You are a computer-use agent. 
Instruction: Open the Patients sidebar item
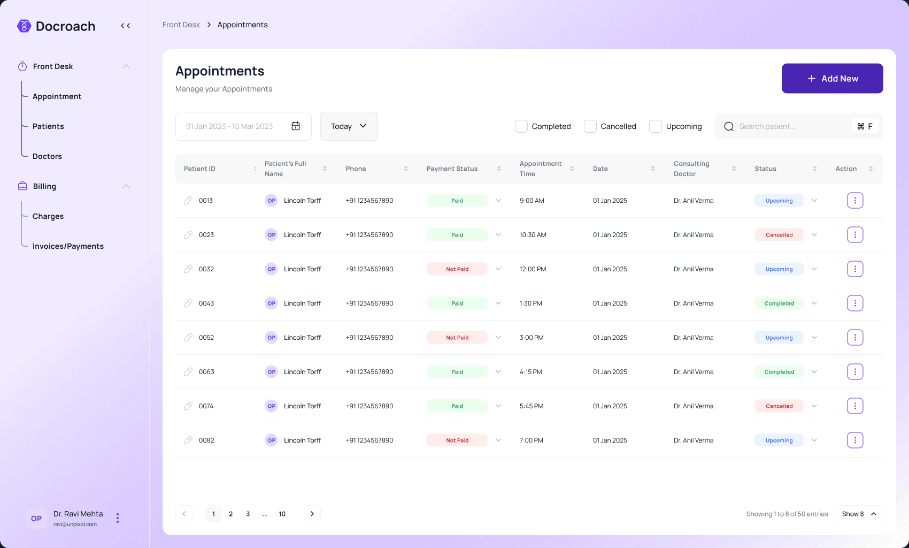[48, 126]
